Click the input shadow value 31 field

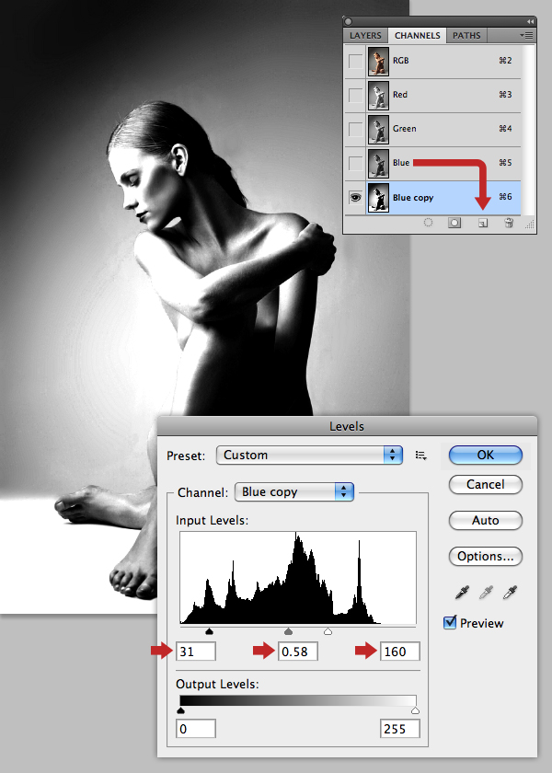click(x=196, y=652)
